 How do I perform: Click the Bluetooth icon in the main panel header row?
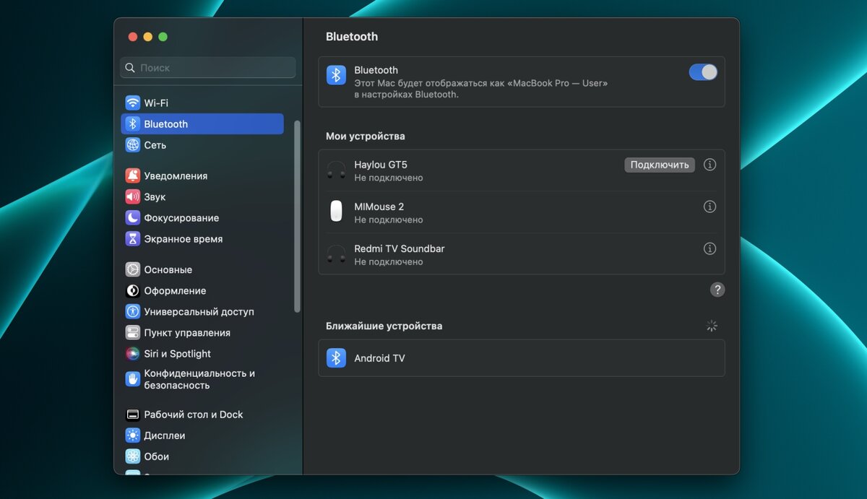pyautogui.click(x=336, y=75)
